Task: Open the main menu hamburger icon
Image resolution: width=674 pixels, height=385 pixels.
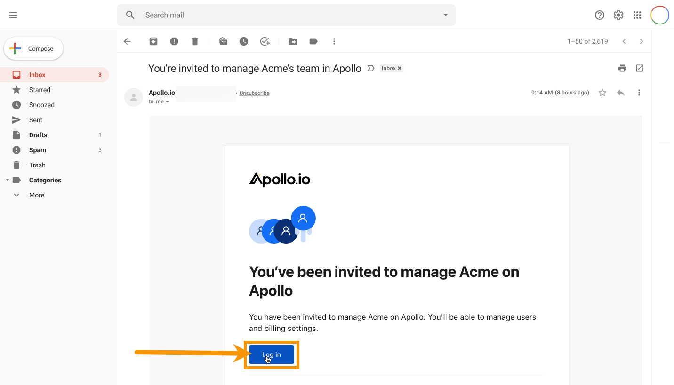Action: point(13,15)
